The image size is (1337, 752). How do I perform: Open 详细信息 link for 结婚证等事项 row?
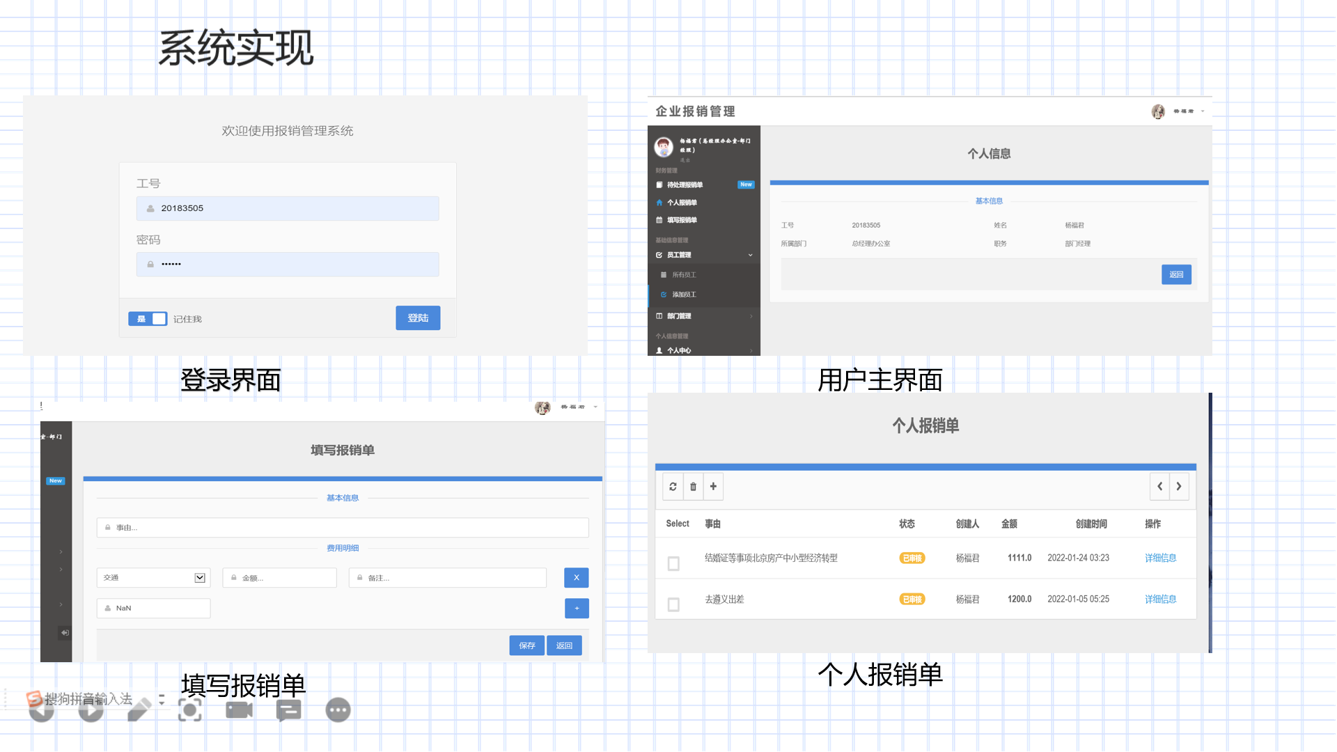[x=1160, y=558]
